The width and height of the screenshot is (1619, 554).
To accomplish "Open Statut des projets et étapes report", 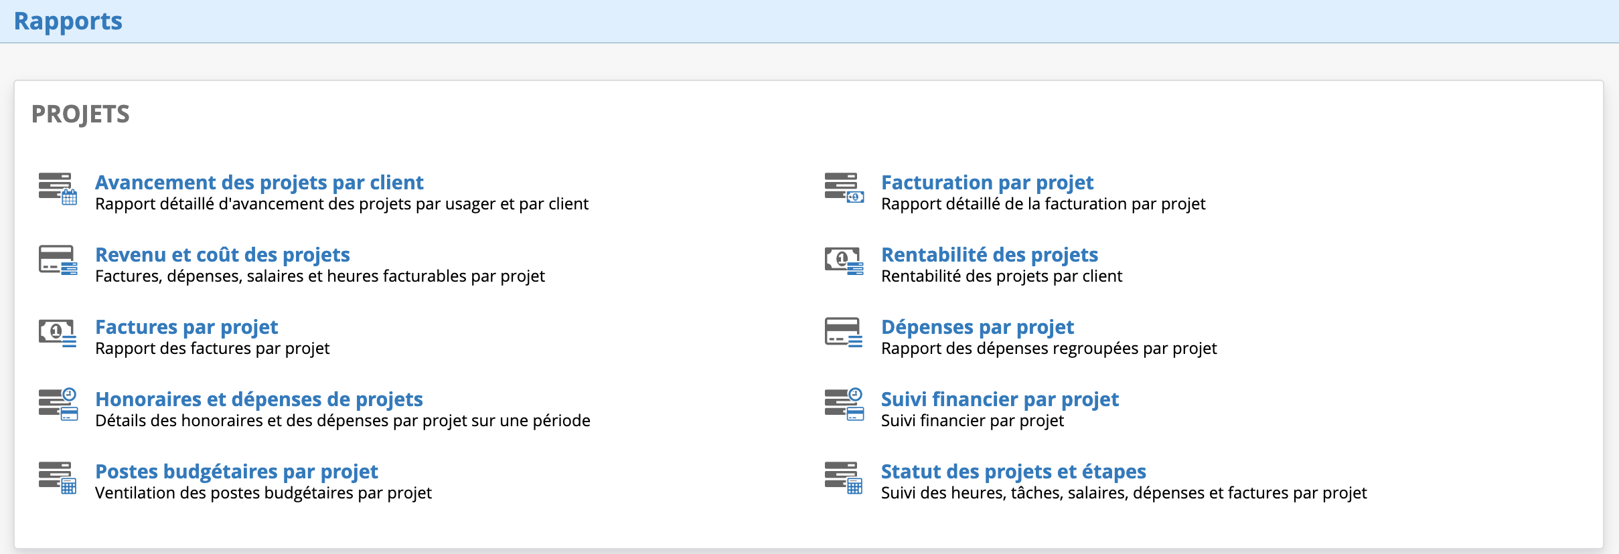I will click(1014, 471).
